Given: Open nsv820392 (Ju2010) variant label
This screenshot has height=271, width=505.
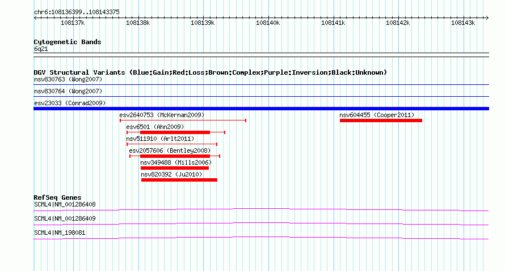Looking at the screenshot, I should (171, 174).
